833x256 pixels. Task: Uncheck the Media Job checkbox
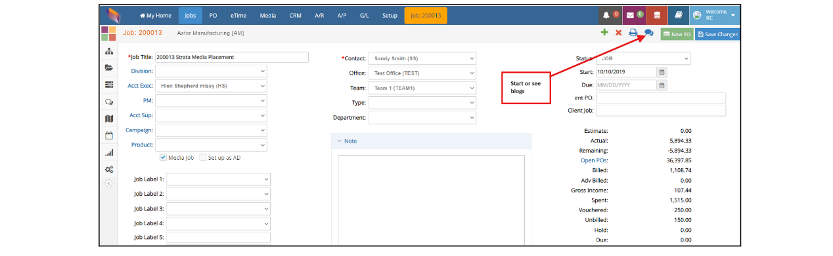pos(163,158)
